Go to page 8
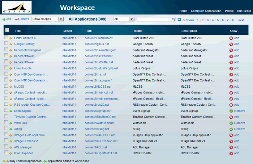 tap(233, 20)
